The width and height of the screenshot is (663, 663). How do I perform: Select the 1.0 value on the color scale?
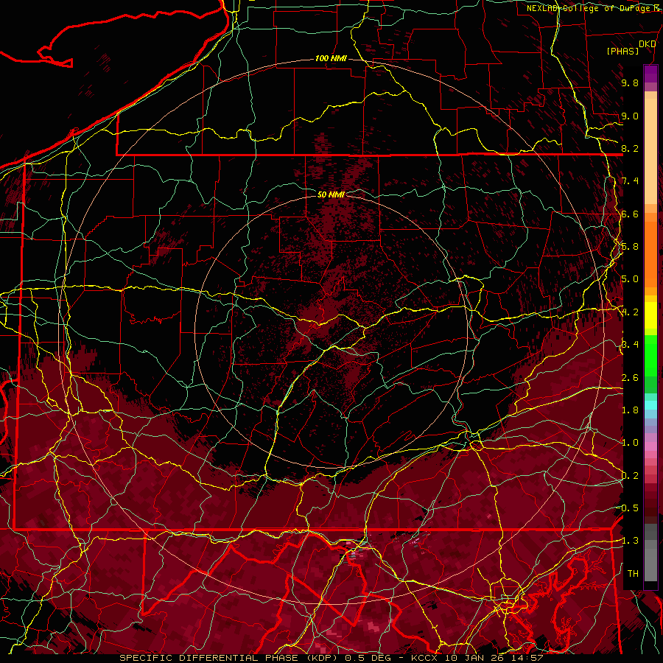click(630, 443)
